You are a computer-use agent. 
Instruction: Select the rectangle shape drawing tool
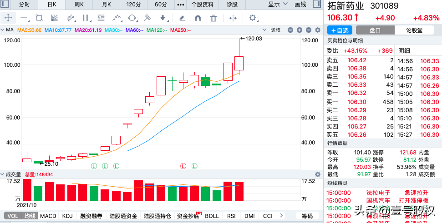tap(39, 18)
